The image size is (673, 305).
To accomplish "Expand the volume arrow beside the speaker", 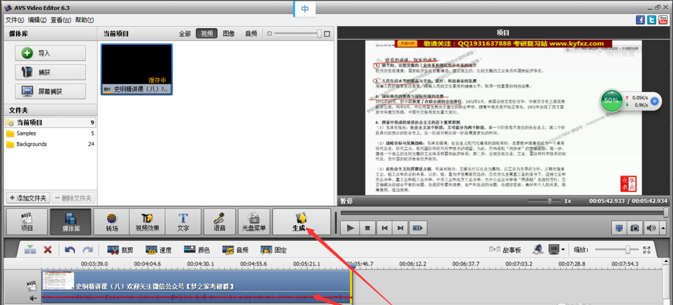I will coord(663,228).
